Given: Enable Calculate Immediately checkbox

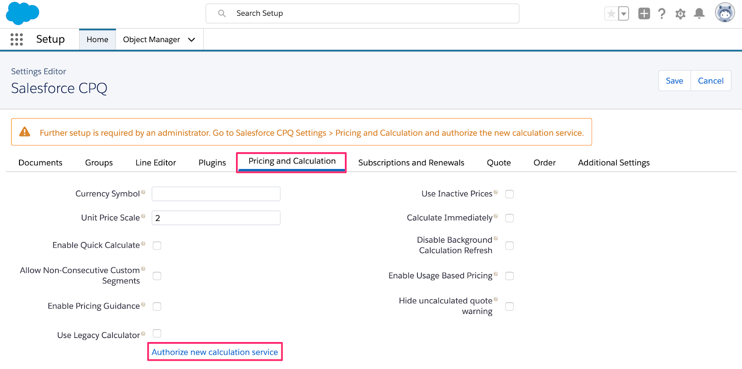Looking at the screenshot, I should [510, 218].
